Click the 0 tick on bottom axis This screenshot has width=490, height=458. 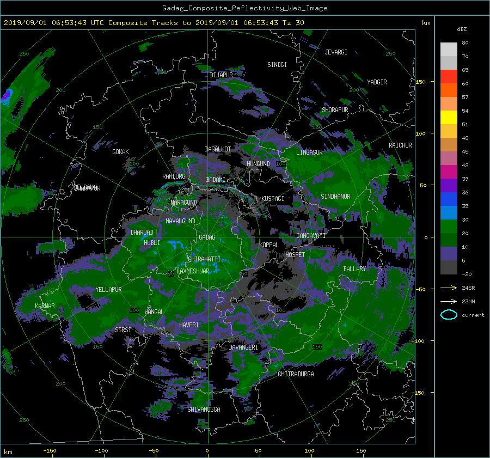point(207,451)
